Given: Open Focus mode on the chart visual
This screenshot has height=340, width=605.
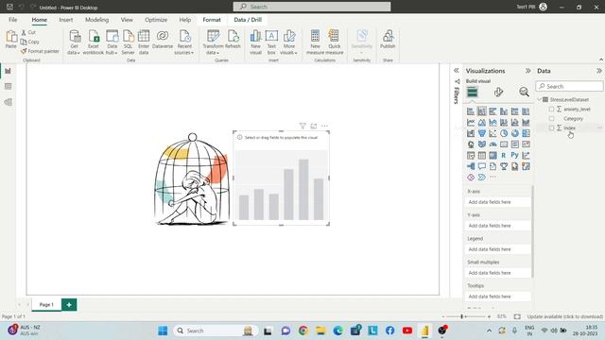Looking at the screenshot, I should (x=314, y=126).
